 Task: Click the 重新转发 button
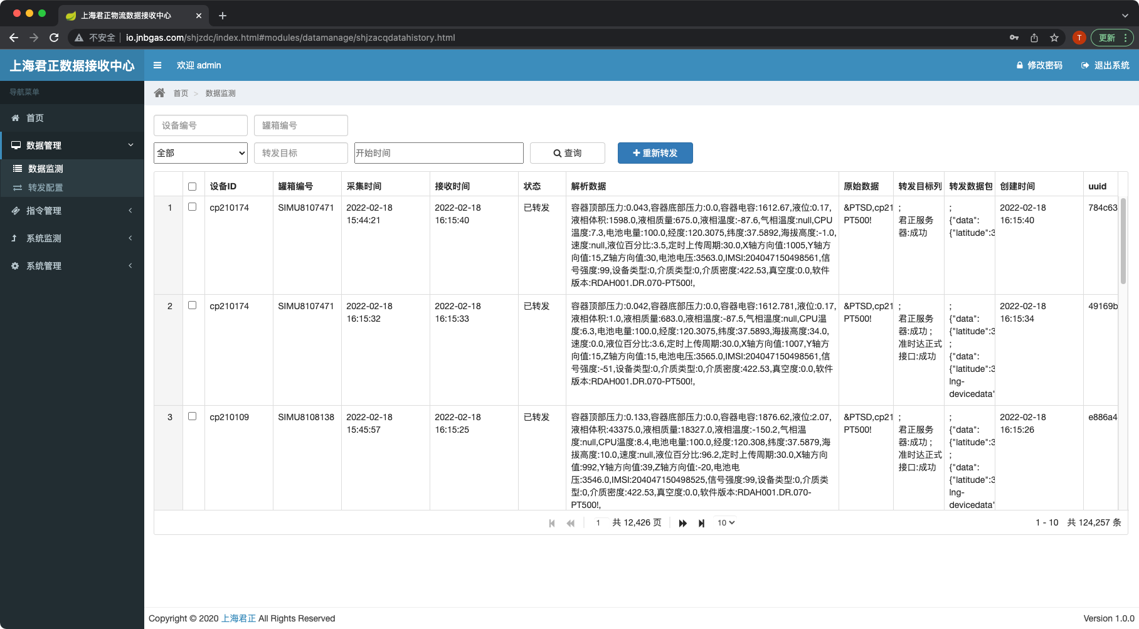pos(655,153)
